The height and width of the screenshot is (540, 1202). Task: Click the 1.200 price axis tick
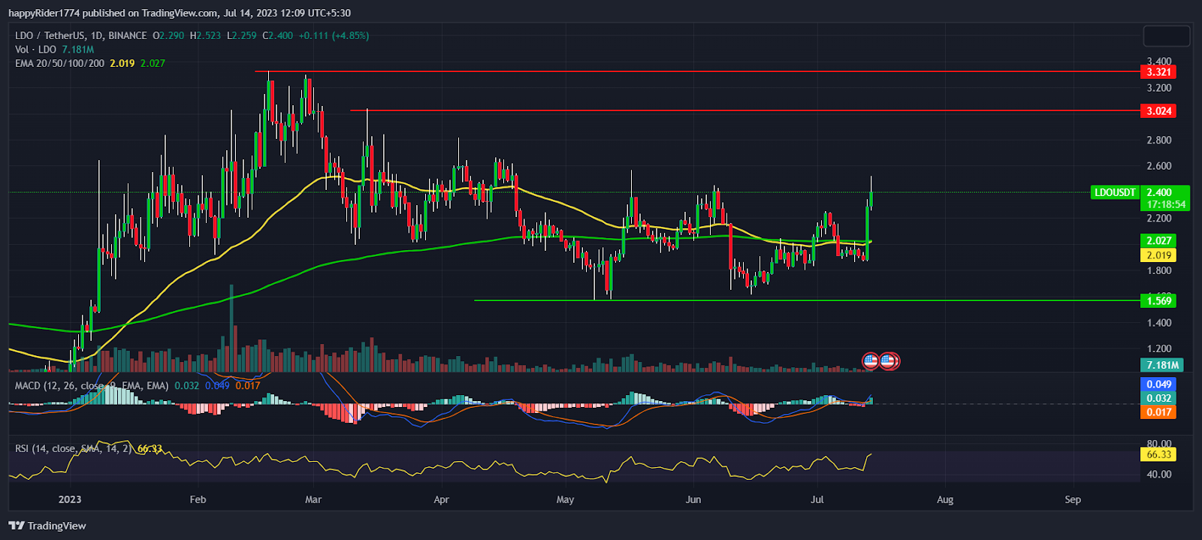coord(1158,349)
